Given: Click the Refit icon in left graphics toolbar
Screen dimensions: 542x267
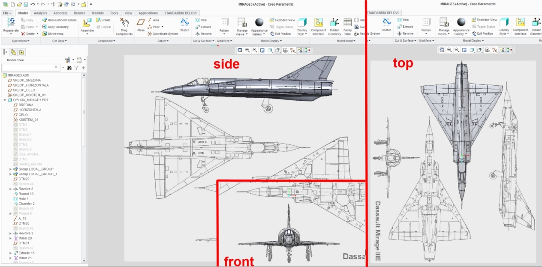Looking at the screenshot, I should tap(240, 50).
